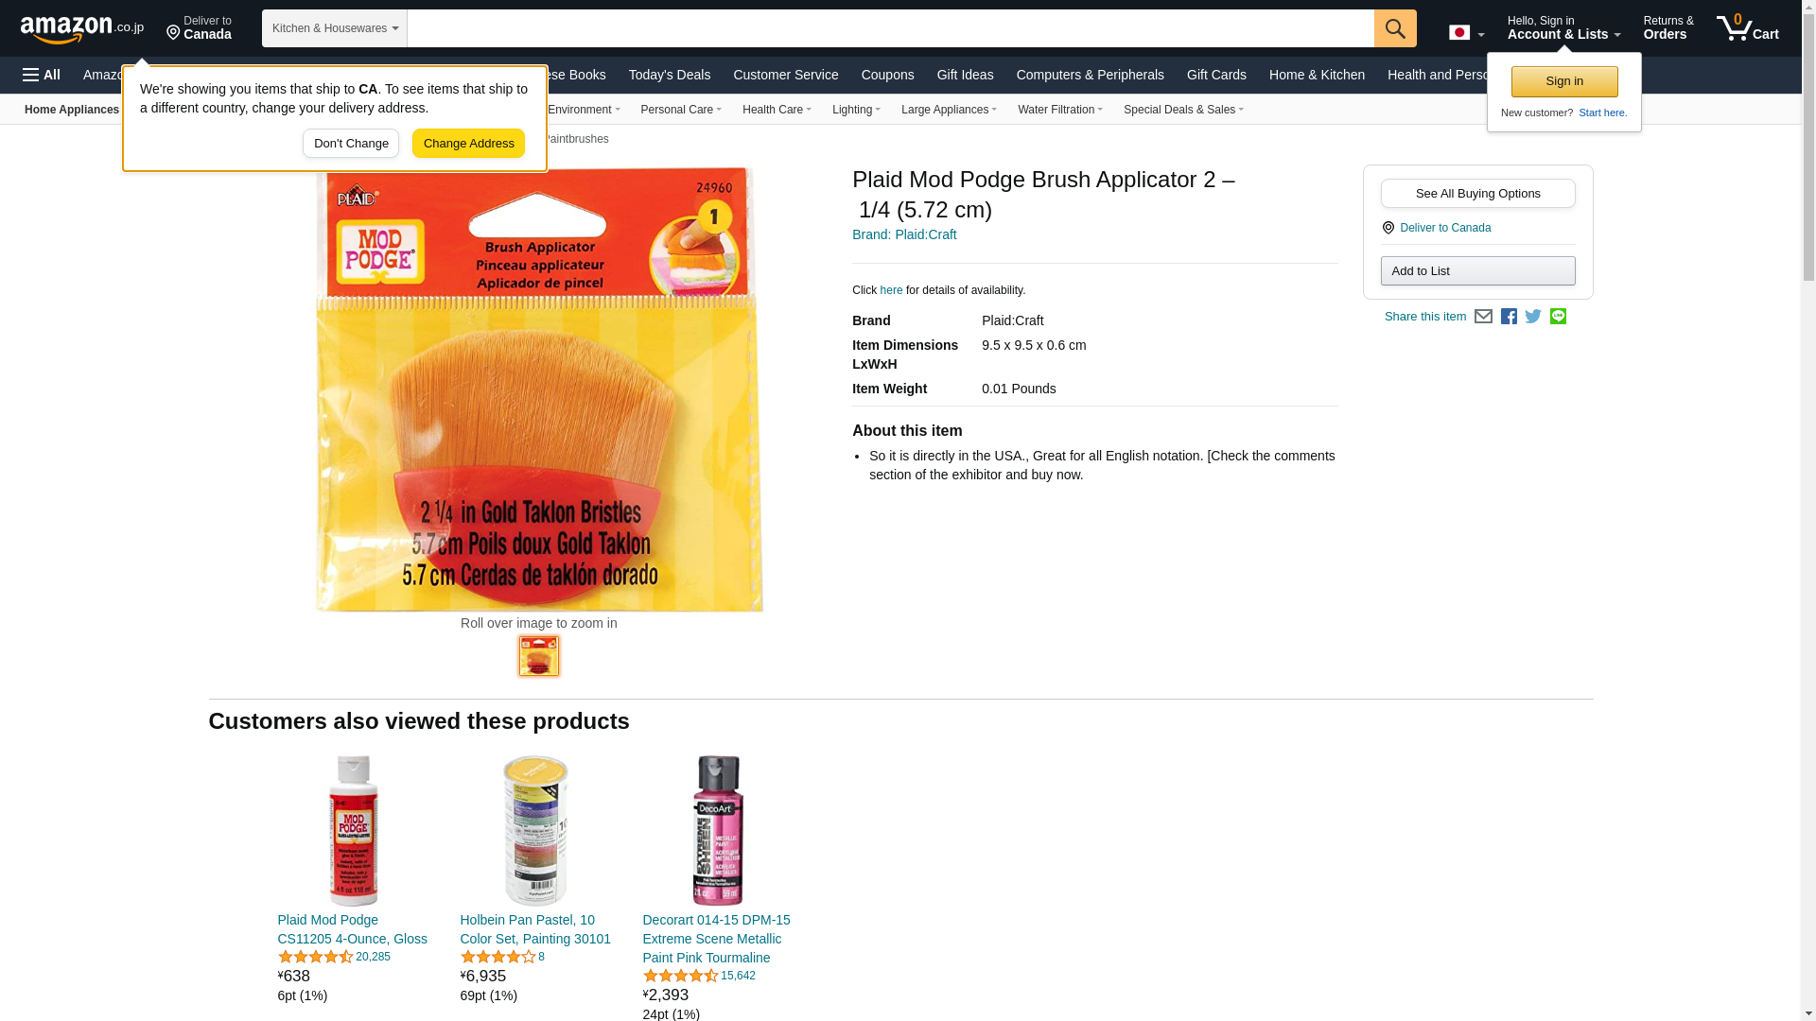Click the search magnifier button
This screenshot has height=1021, width=1816.
tap(1395, 28)
